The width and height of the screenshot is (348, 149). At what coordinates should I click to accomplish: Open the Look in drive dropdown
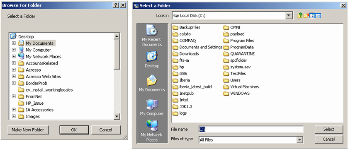288,15
